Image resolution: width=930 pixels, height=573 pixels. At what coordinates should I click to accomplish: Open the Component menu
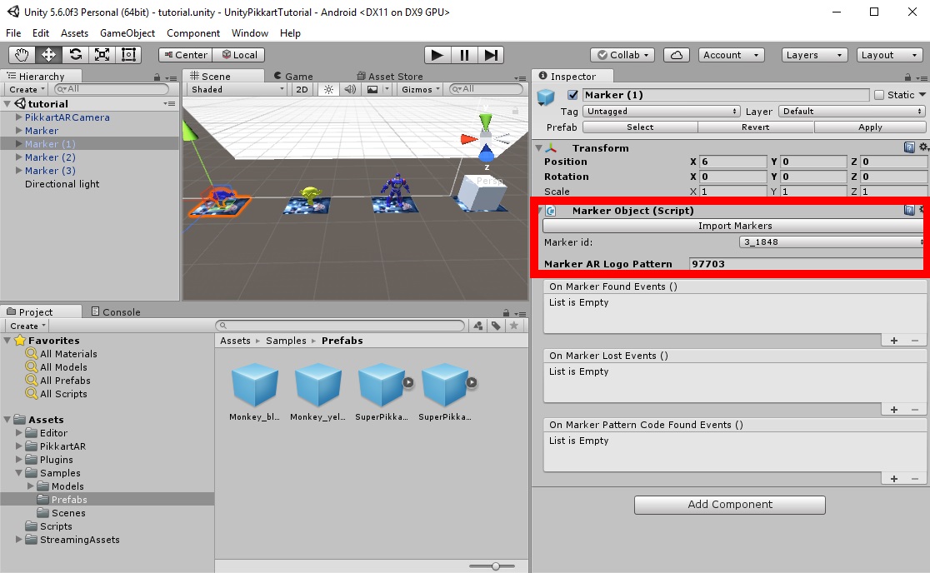[x=193, y=33]
